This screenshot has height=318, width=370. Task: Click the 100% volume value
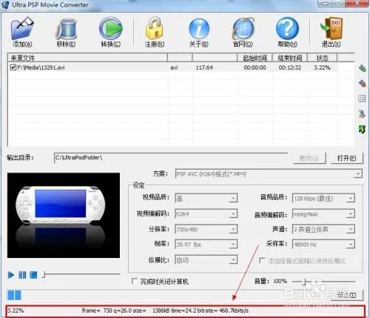click(x=280, y=281)
